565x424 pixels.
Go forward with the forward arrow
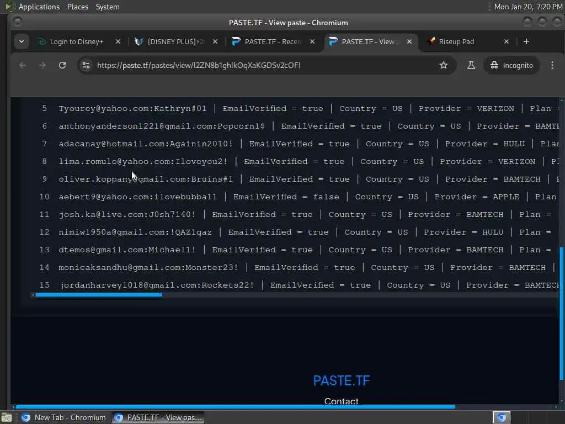pos(42,65)
